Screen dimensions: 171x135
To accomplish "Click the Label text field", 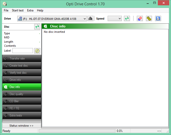I will tap(23, 51).
